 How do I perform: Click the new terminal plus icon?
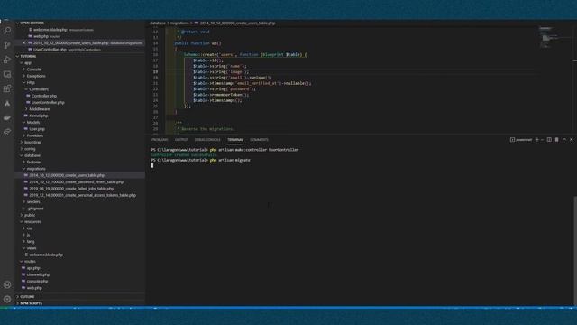point(537,140)
